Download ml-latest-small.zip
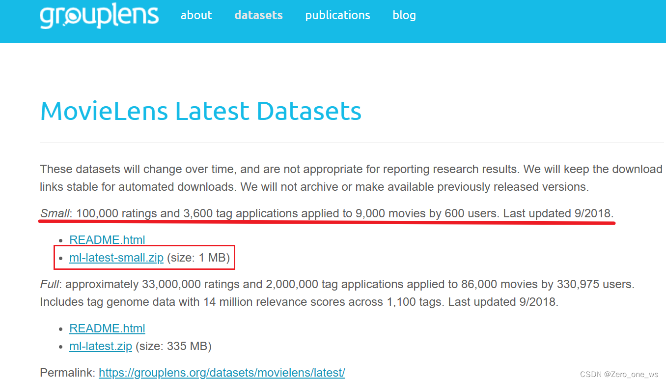666x383 pixels. 116,258
